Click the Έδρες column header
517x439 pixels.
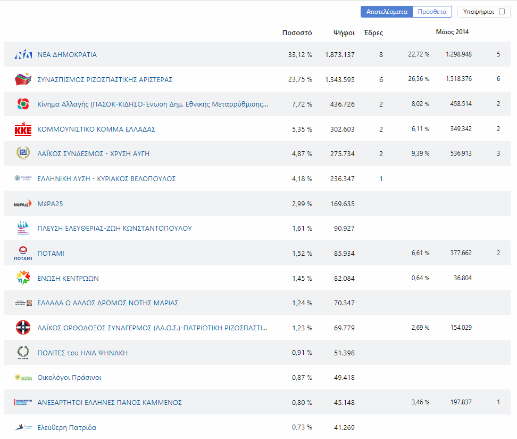click(x=373, y=32)
